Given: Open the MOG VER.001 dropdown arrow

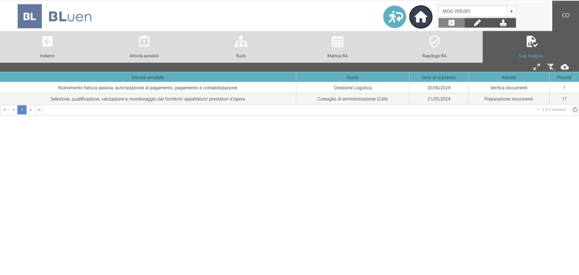Looking at the screenshot, I should click(511, 11).
